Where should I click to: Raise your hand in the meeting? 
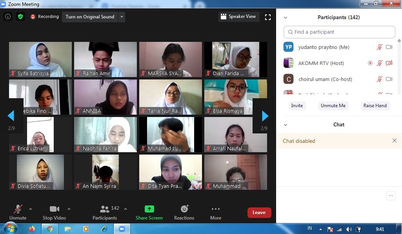pos(375,106)
